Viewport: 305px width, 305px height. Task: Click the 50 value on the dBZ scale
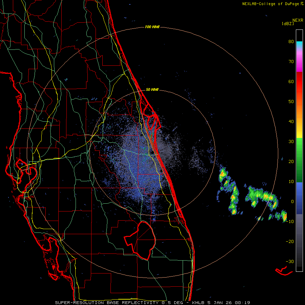click(291, 102)
